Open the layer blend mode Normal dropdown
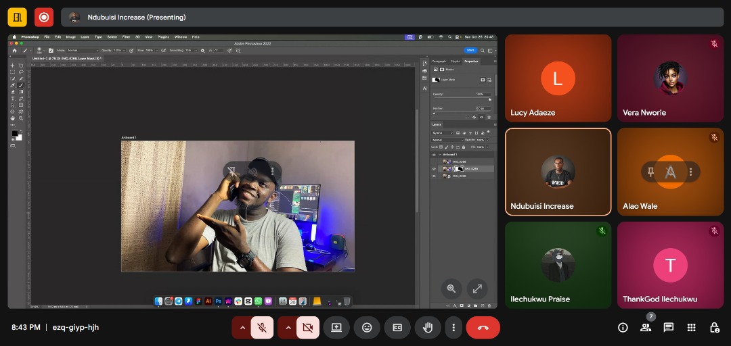This screenshot has height=346, width=731. pos(447,140)
